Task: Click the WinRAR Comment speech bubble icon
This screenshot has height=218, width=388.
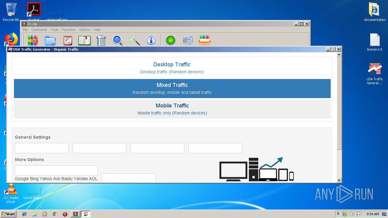Action: [188, 40]
